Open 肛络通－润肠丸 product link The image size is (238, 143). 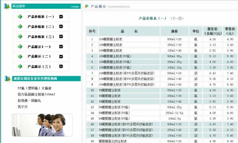click(29, 100)
